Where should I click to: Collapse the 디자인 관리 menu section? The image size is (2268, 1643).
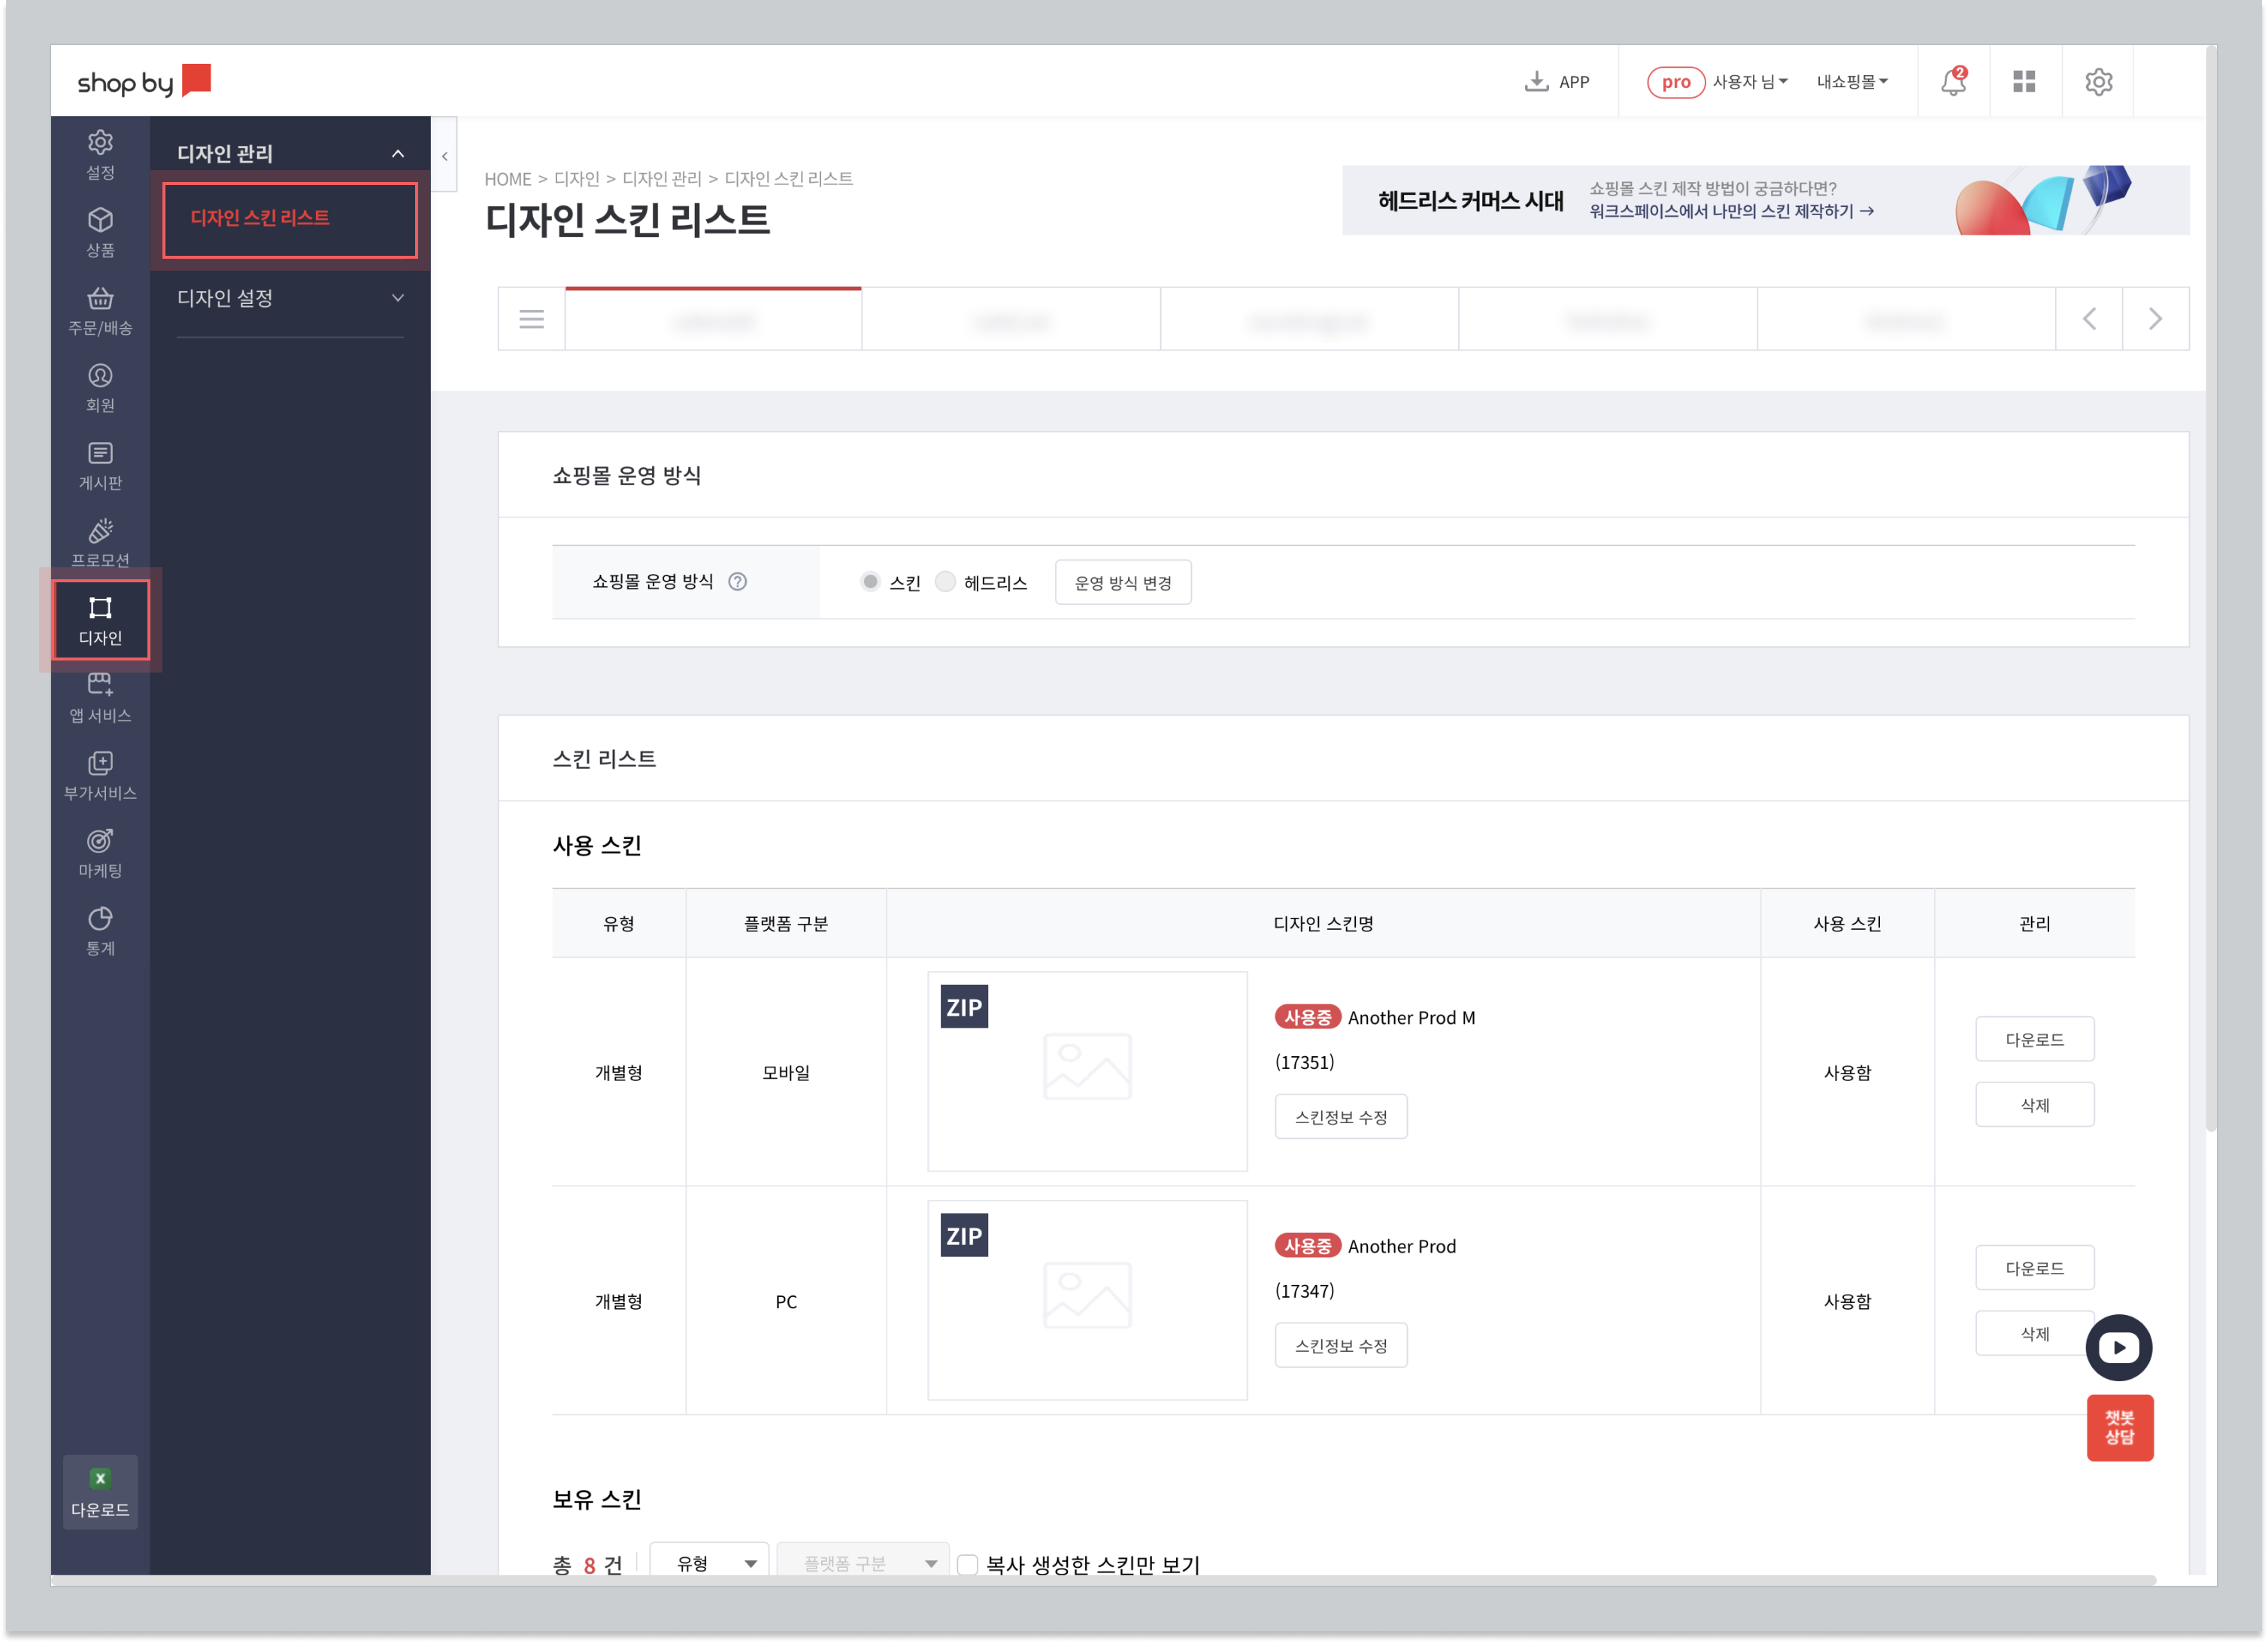pos(398,153)
